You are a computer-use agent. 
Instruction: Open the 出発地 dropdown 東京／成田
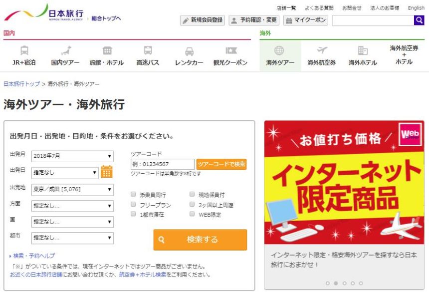pyautogui.click(x=72, y=190)
